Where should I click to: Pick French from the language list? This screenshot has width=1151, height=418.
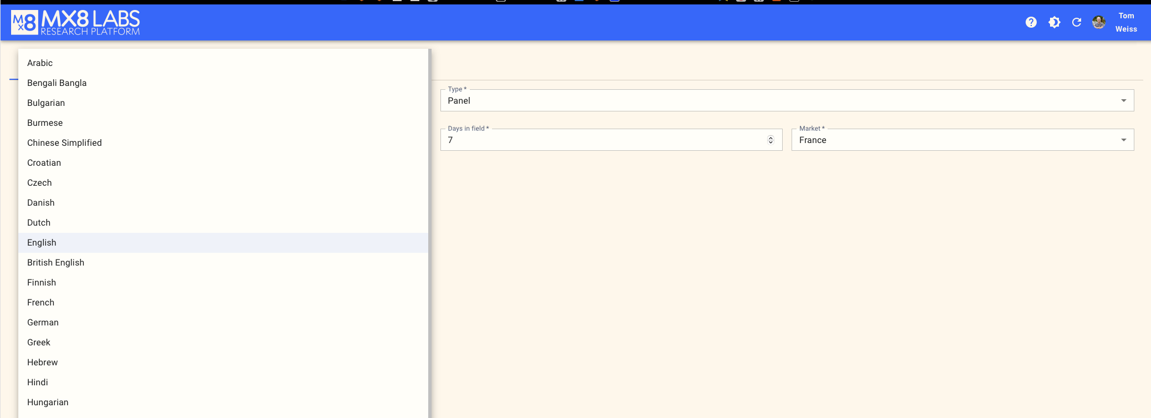click(x=40, y=303)
